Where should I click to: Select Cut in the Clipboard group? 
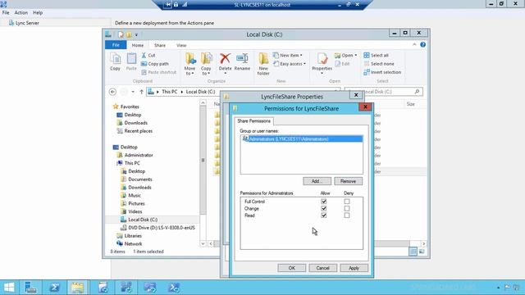pyautogui.click(x=148, y=55)
